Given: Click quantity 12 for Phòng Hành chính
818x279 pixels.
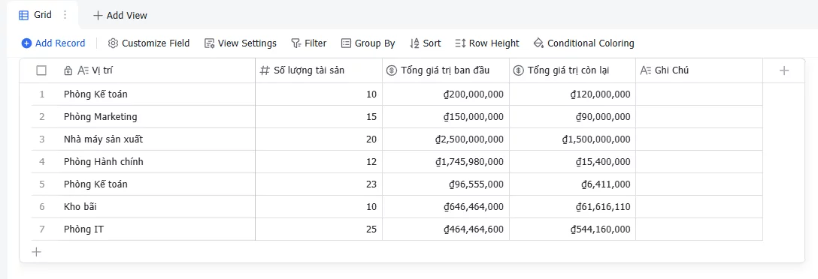Looking at the screenshot, I should tap(319, 161).
